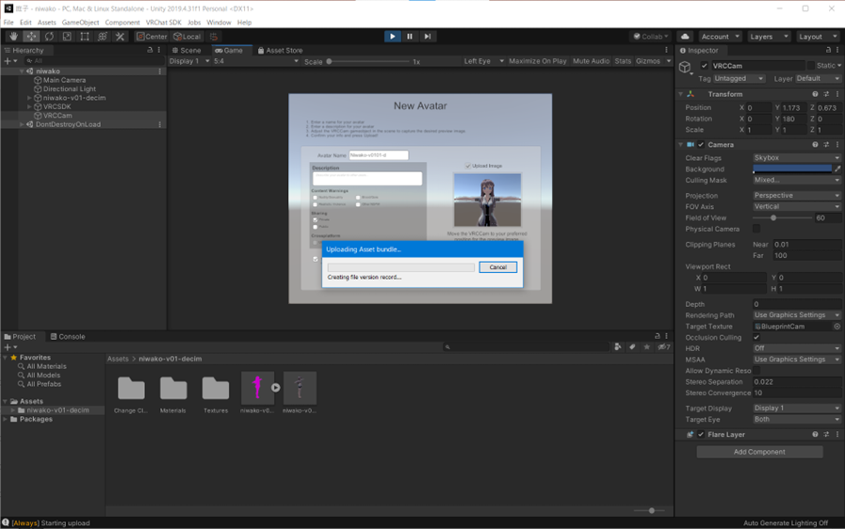Viewport: 845px width, 529px height.
Task: Uncheck the Upload Image checkbox
Action: (468, 166)
